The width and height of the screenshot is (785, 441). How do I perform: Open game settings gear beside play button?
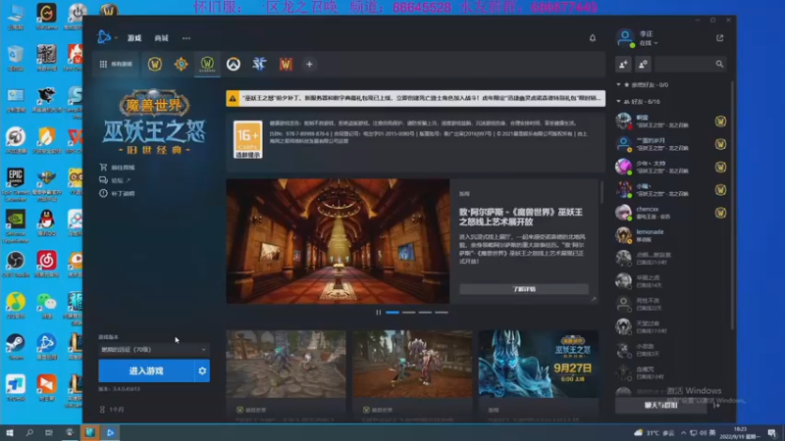(x=202, y=371)
